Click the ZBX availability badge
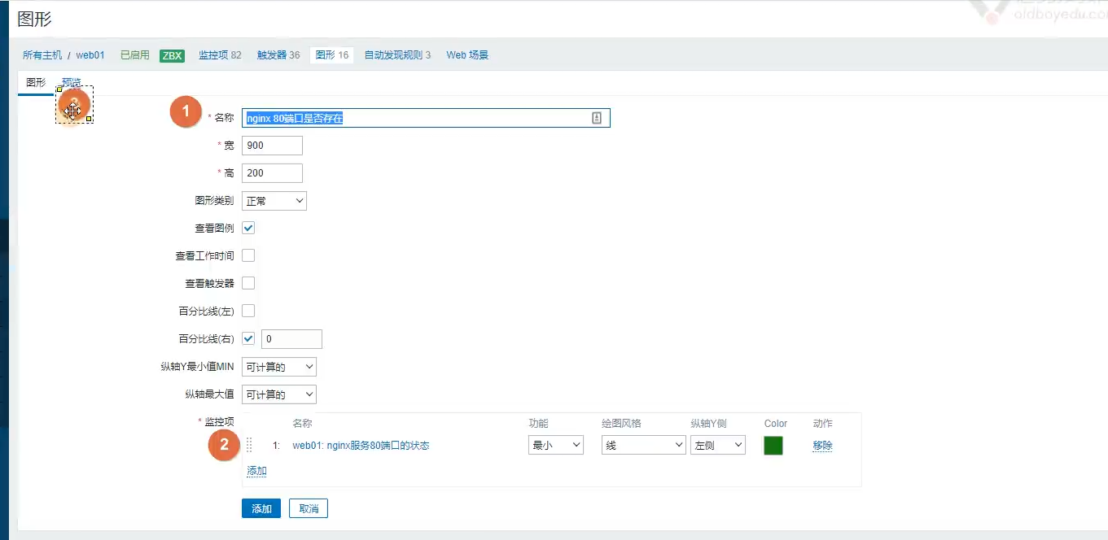This screenshot has width=1108, height=540. point(172,55)
